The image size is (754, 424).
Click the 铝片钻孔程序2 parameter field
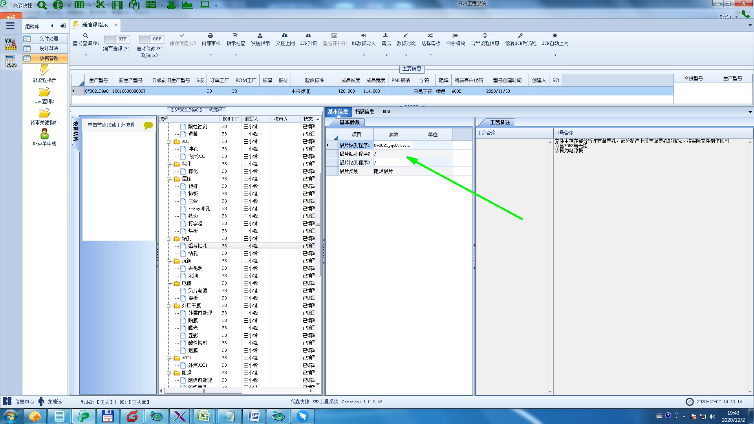[x=393, y=154]
